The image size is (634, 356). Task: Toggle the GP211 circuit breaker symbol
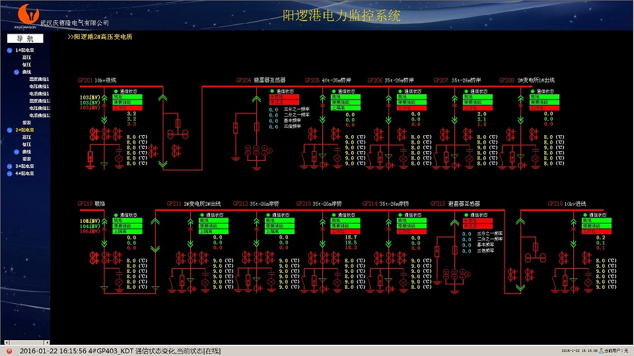coord(190,229)
